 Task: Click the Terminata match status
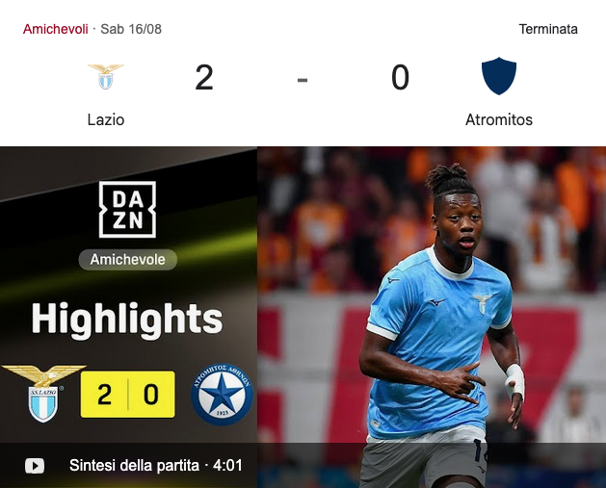coord(548,29)
